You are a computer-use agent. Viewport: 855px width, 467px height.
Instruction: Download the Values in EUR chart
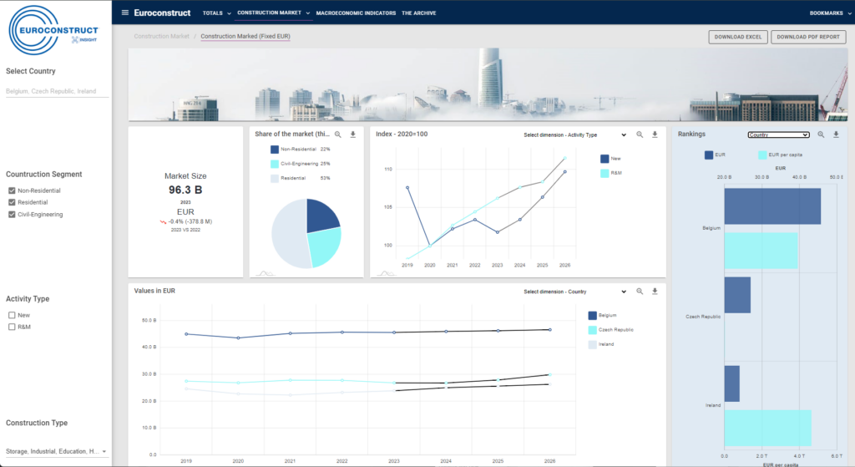[655, 292]
